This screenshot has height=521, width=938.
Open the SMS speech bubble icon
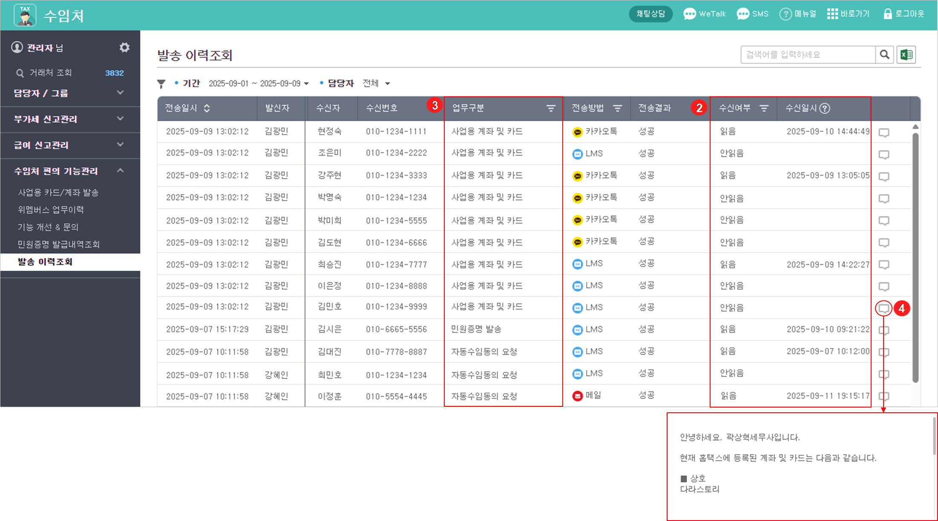click(742, 14)
